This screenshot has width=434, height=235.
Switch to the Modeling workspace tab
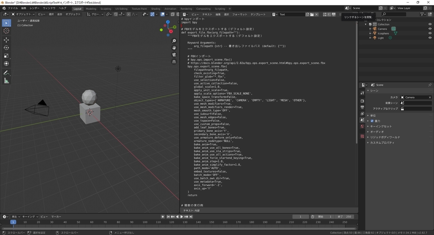pos(91,9)
